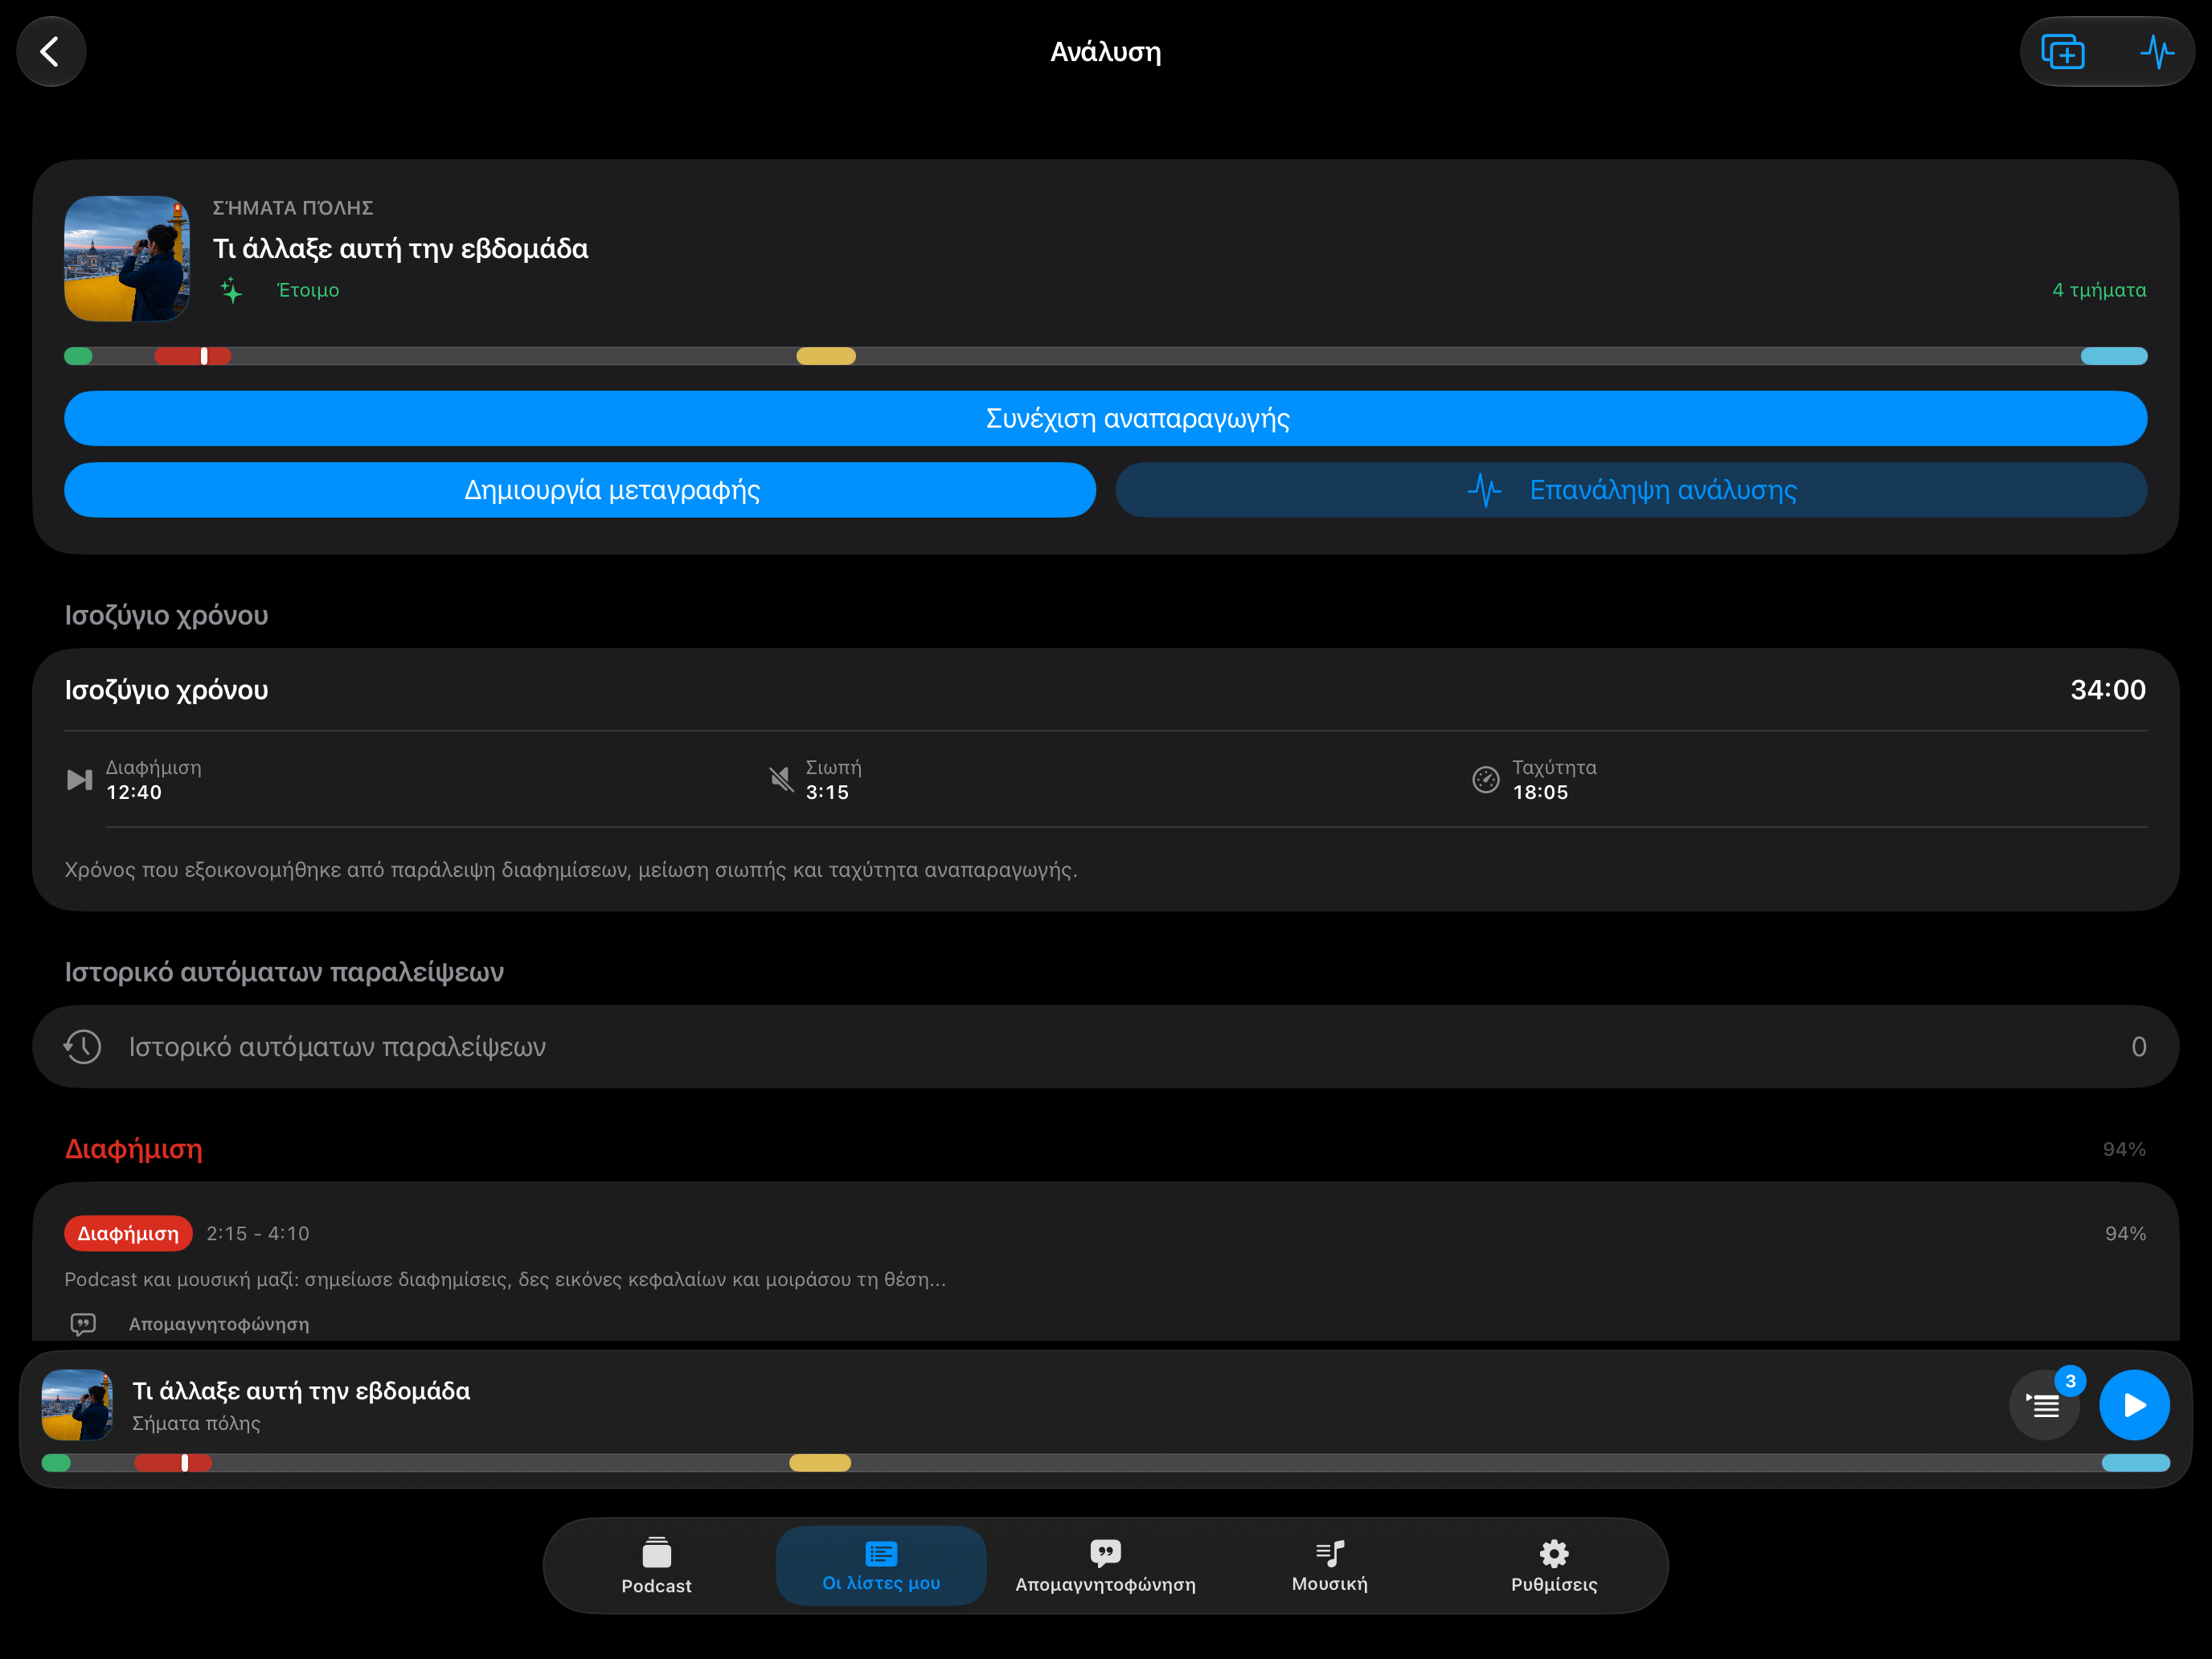Tap the muted speaker icon beside Σιωπή
This screenshot has width=2212, height=1659.
point(781,779)
